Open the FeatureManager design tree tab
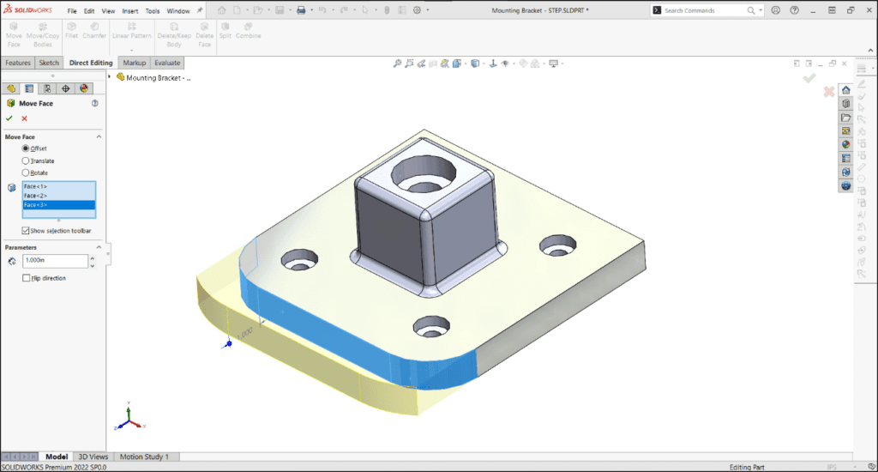Screen dimensions: 878x472 coord(11,88)
